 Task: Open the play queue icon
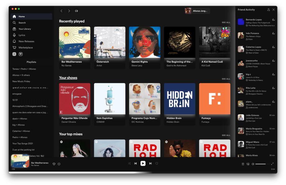(243, 164)
